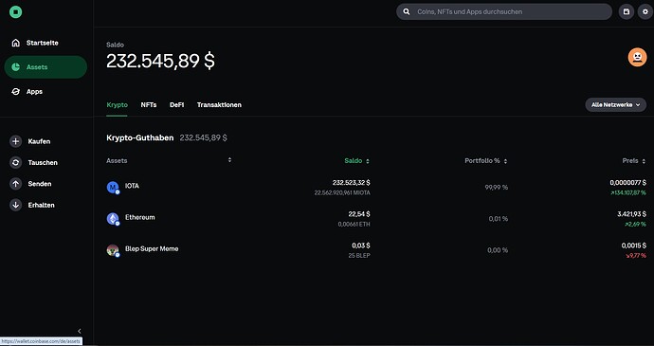This screenshot has height=346, width=654.
Task: Open the save icon next to the search bar
Action: [x=627, y=11]
